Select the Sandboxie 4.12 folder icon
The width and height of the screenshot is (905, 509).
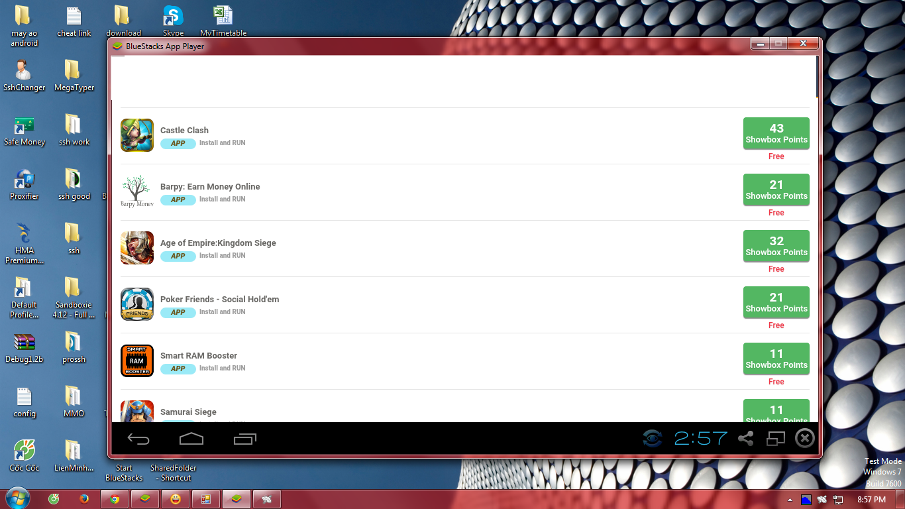tap(74, 298)
